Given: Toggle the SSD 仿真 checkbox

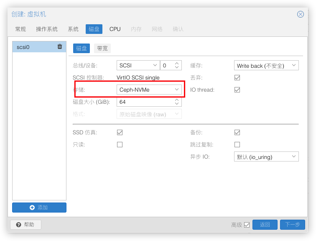Looking at the screenshot, I should pos(120,133).
